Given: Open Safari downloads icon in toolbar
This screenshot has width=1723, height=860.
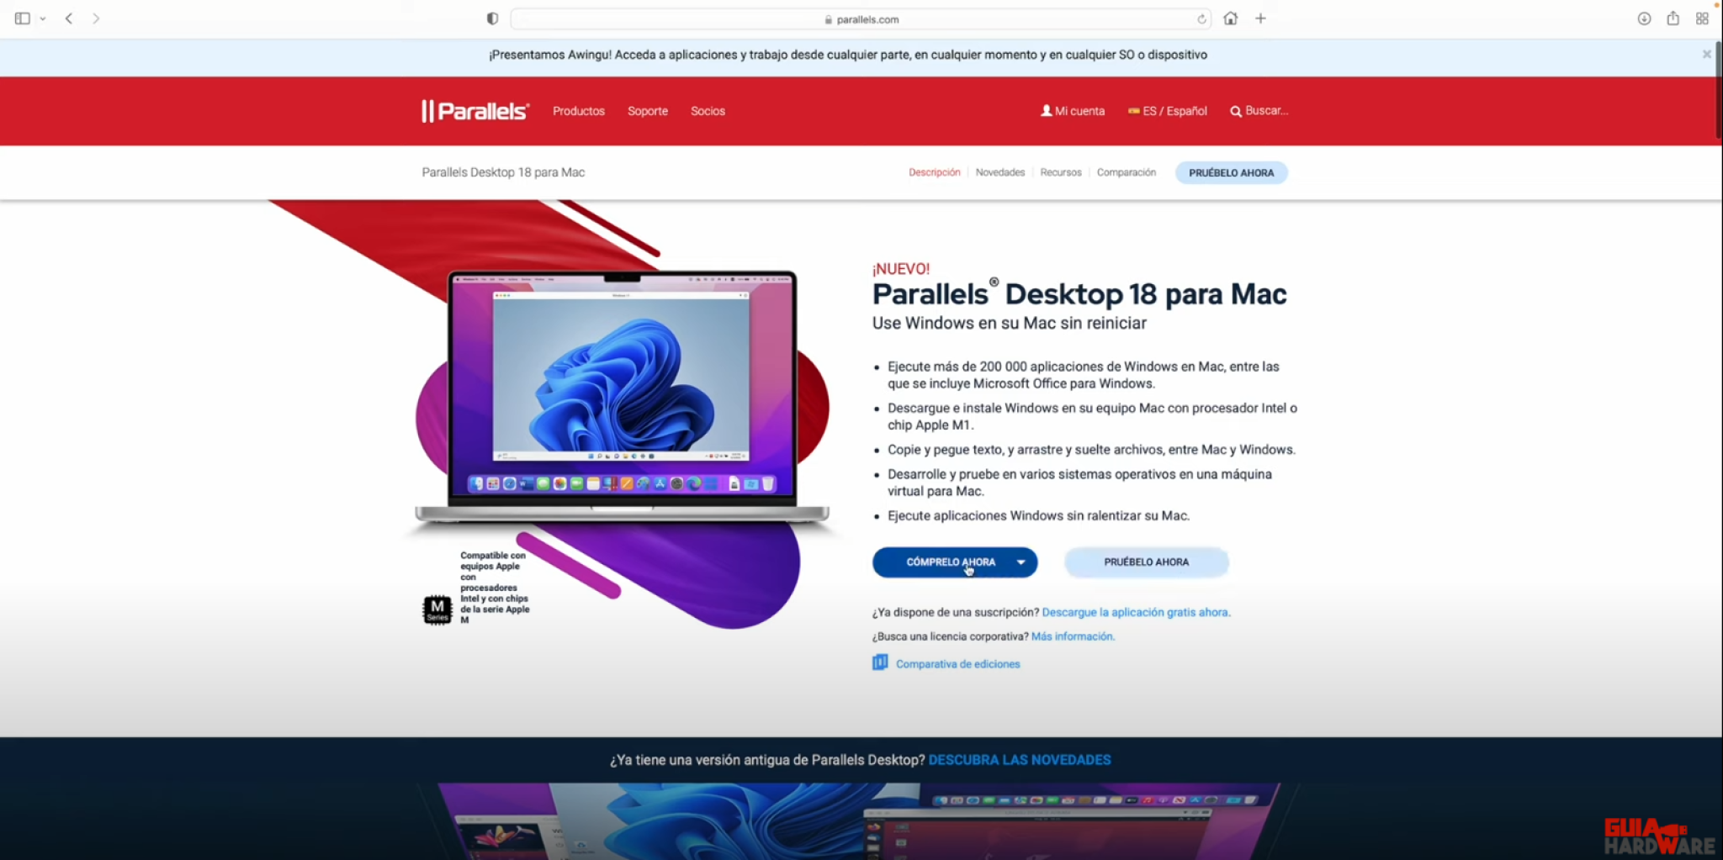Looking at the screenshot, I should (x=1644, y=18).
